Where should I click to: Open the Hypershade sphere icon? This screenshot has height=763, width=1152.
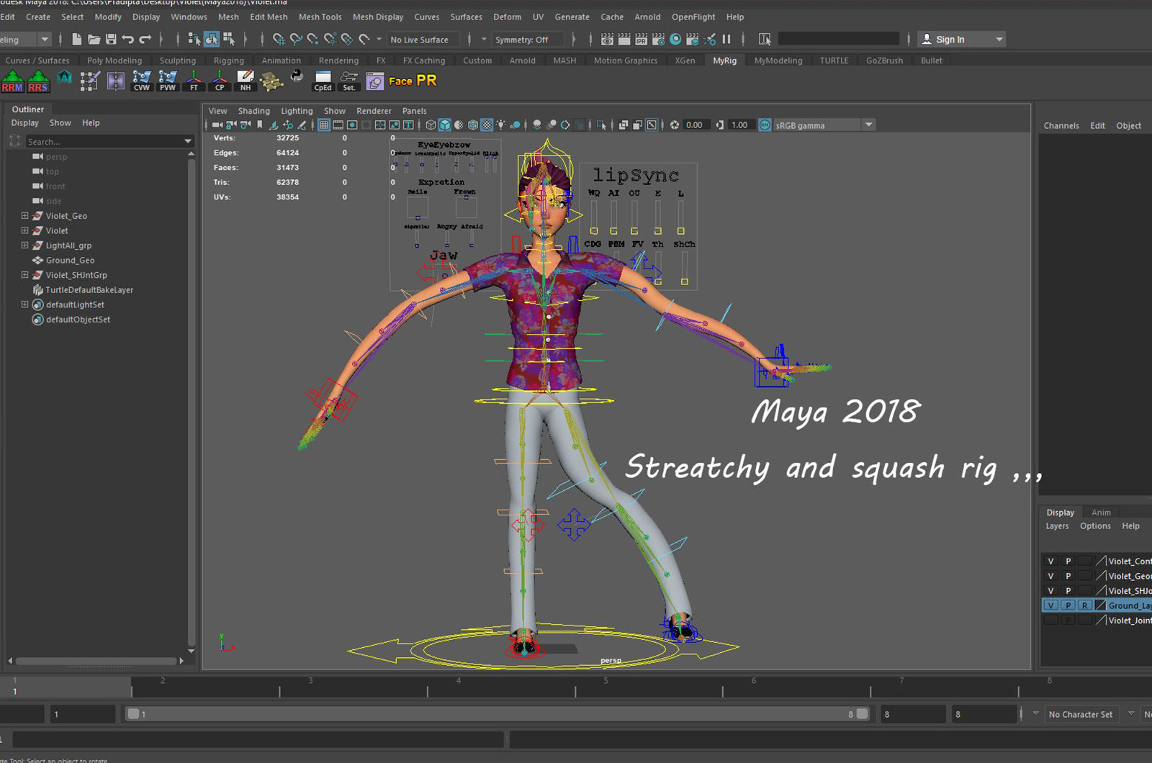(x=675, y=40)
